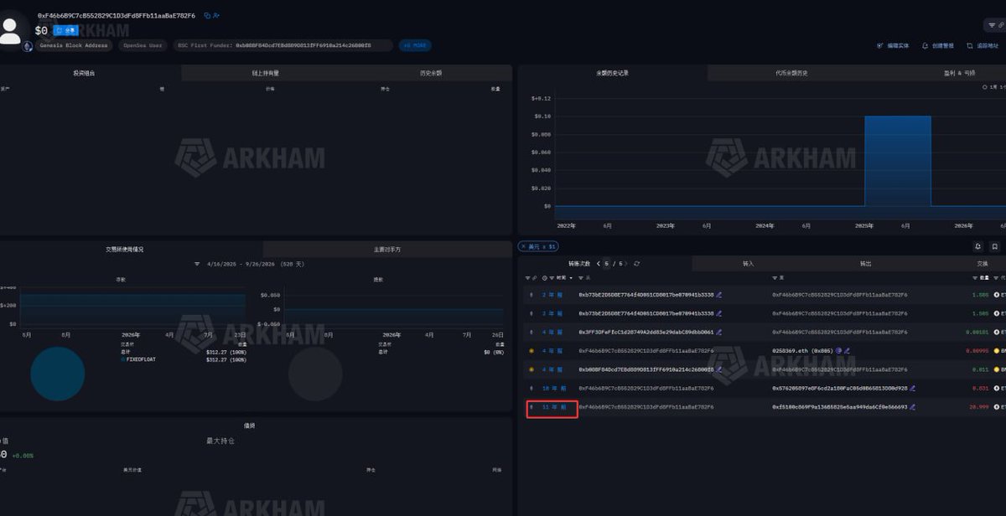Click the OpenSea User tag
1006x516 pixels.
[x=143, y=45]
